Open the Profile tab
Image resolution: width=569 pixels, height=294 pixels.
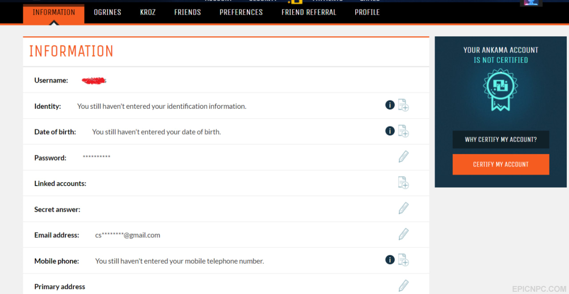point(367,12)
